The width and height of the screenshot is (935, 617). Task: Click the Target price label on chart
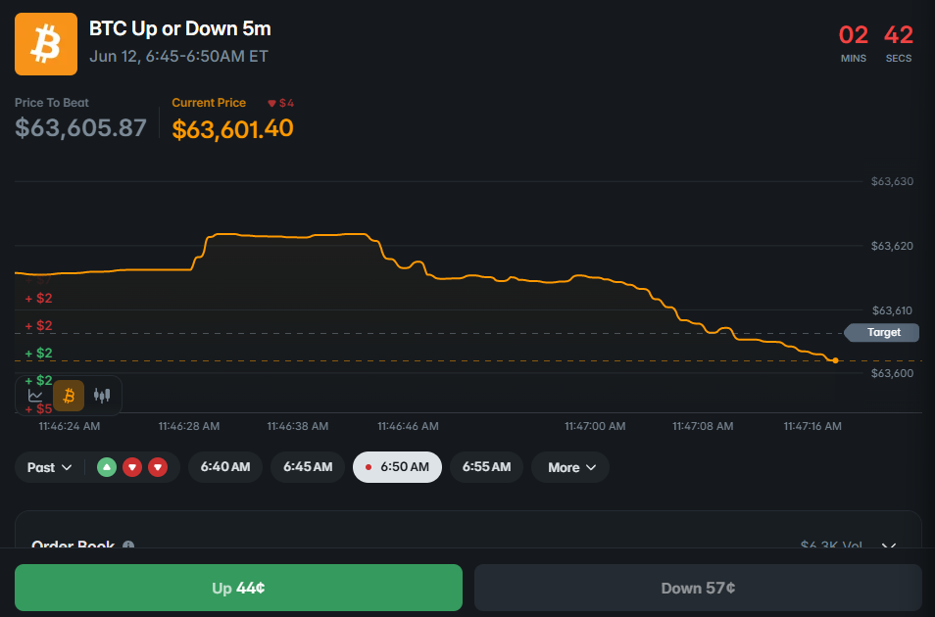pos(882,333)
